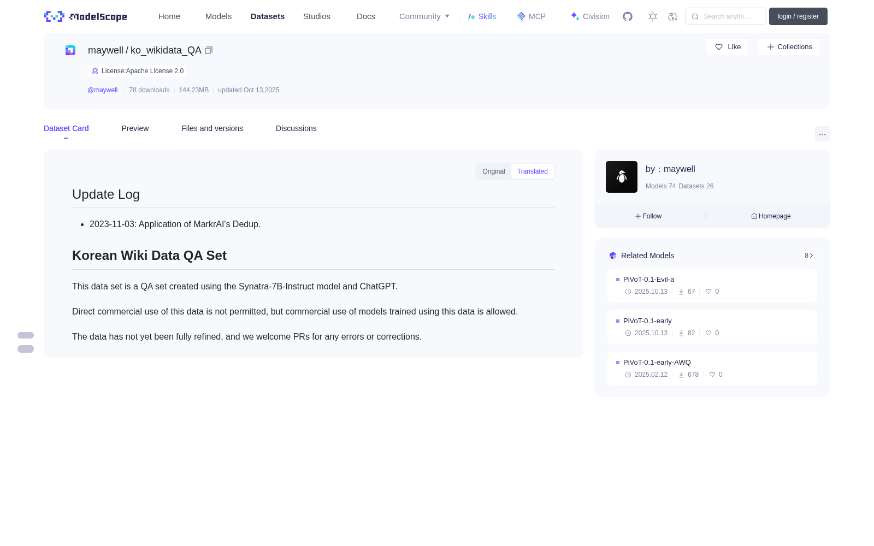Click the login / register button
This screenshot has width=874, height=546.
(x=798, y=16)
